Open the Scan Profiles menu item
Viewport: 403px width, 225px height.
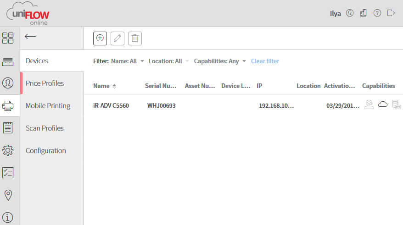[x=52, y=128]
